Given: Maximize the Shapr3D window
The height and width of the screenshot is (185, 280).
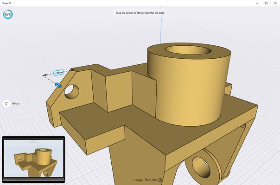Looking at the screenshot, I should pos(266,3).
